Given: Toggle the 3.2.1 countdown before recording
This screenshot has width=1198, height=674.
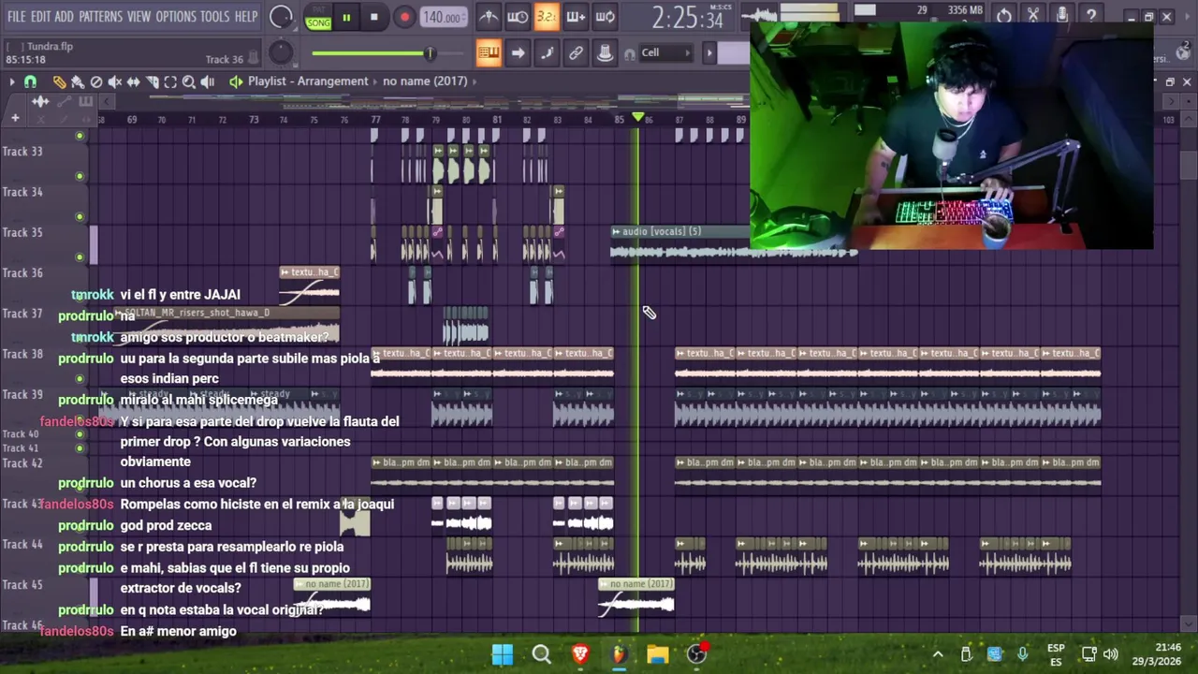Looking at the screenshot, I should tap(547, 17).
